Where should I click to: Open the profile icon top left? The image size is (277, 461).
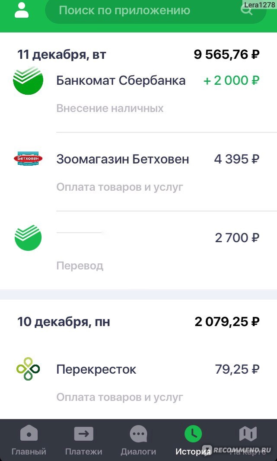20,10
